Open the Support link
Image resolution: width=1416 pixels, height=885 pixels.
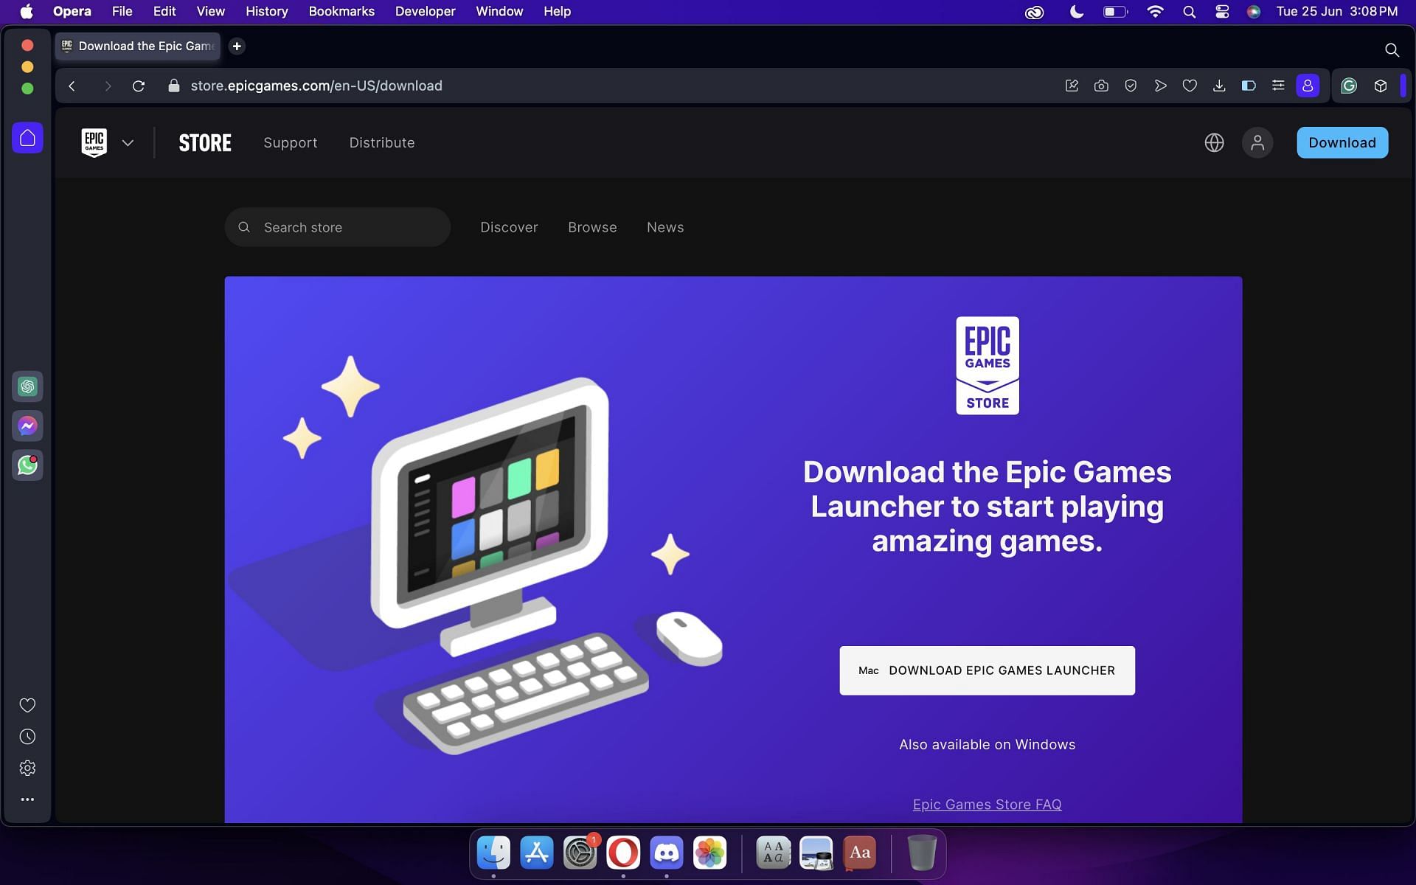(291, 142)
